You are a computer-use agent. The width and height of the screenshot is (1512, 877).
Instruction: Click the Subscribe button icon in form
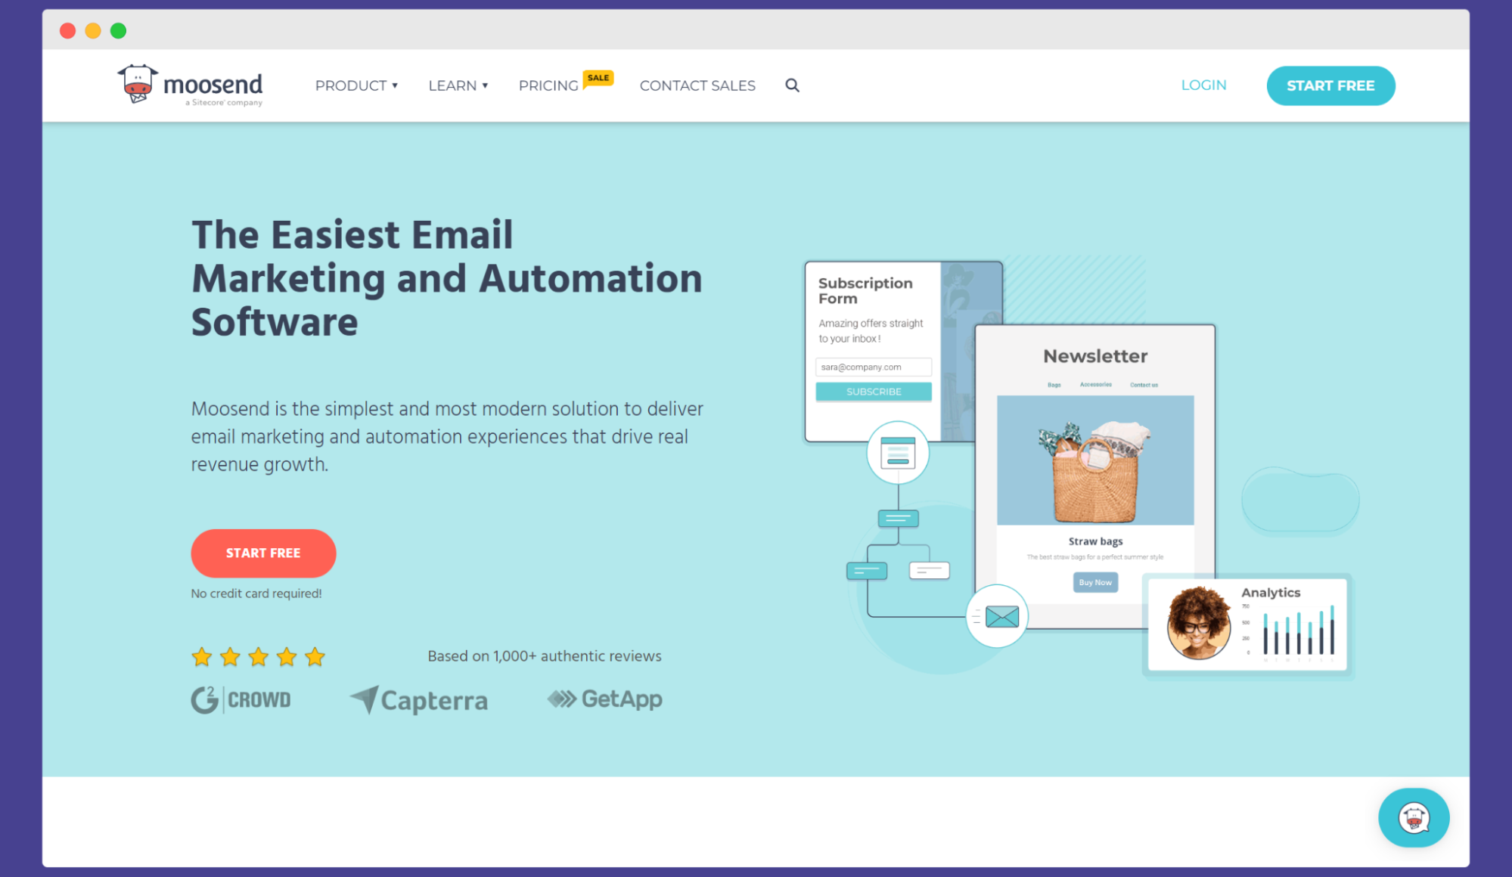(x=874, y=392)
